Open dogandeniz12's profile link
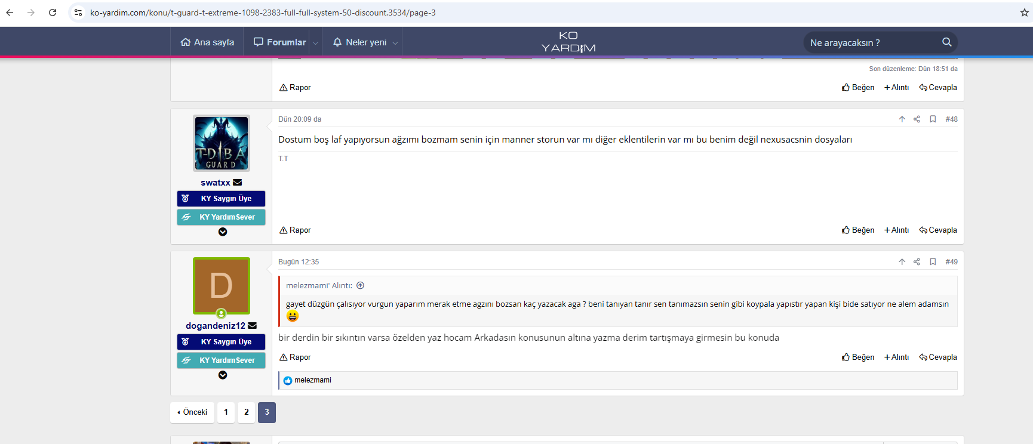The width and height of the screenshot is (1033, 444). 216,326
